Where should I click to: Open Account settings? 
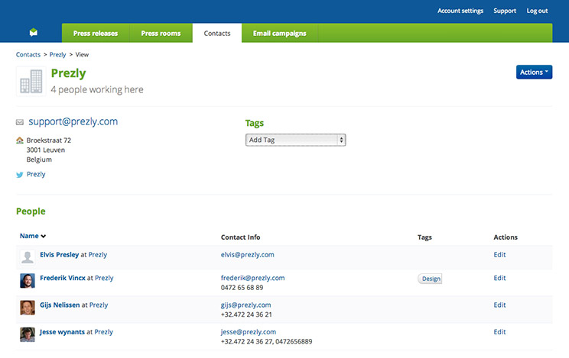460,11
